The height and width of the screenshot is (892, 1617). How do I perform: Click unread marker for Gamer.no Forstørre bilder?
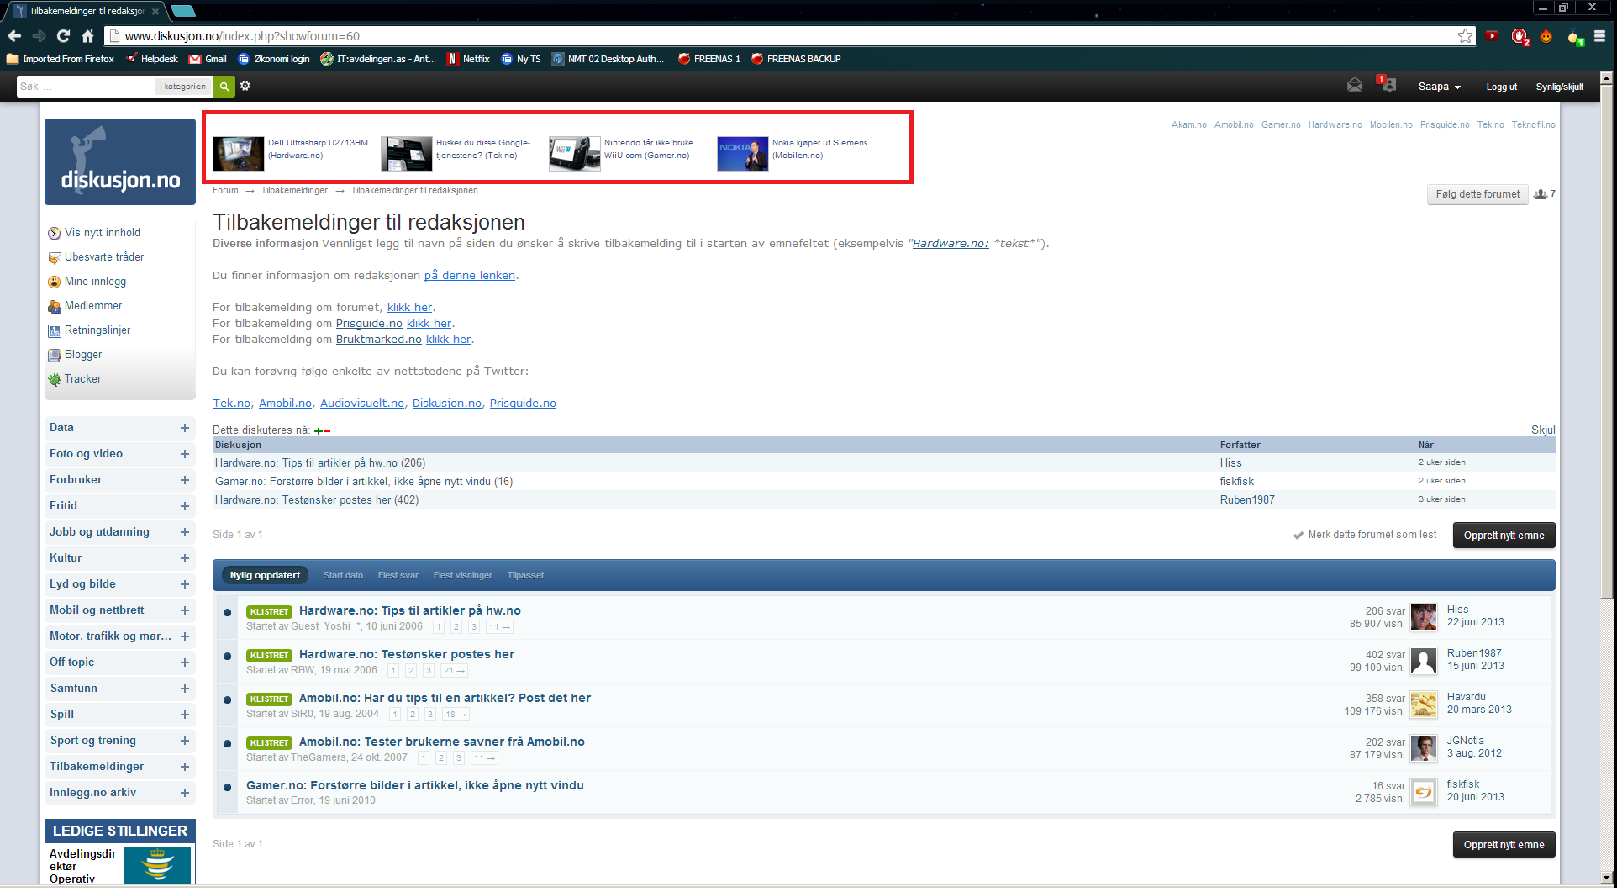pos(227,788)
